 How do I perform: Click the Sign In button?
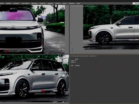click(x=136, y=3)
